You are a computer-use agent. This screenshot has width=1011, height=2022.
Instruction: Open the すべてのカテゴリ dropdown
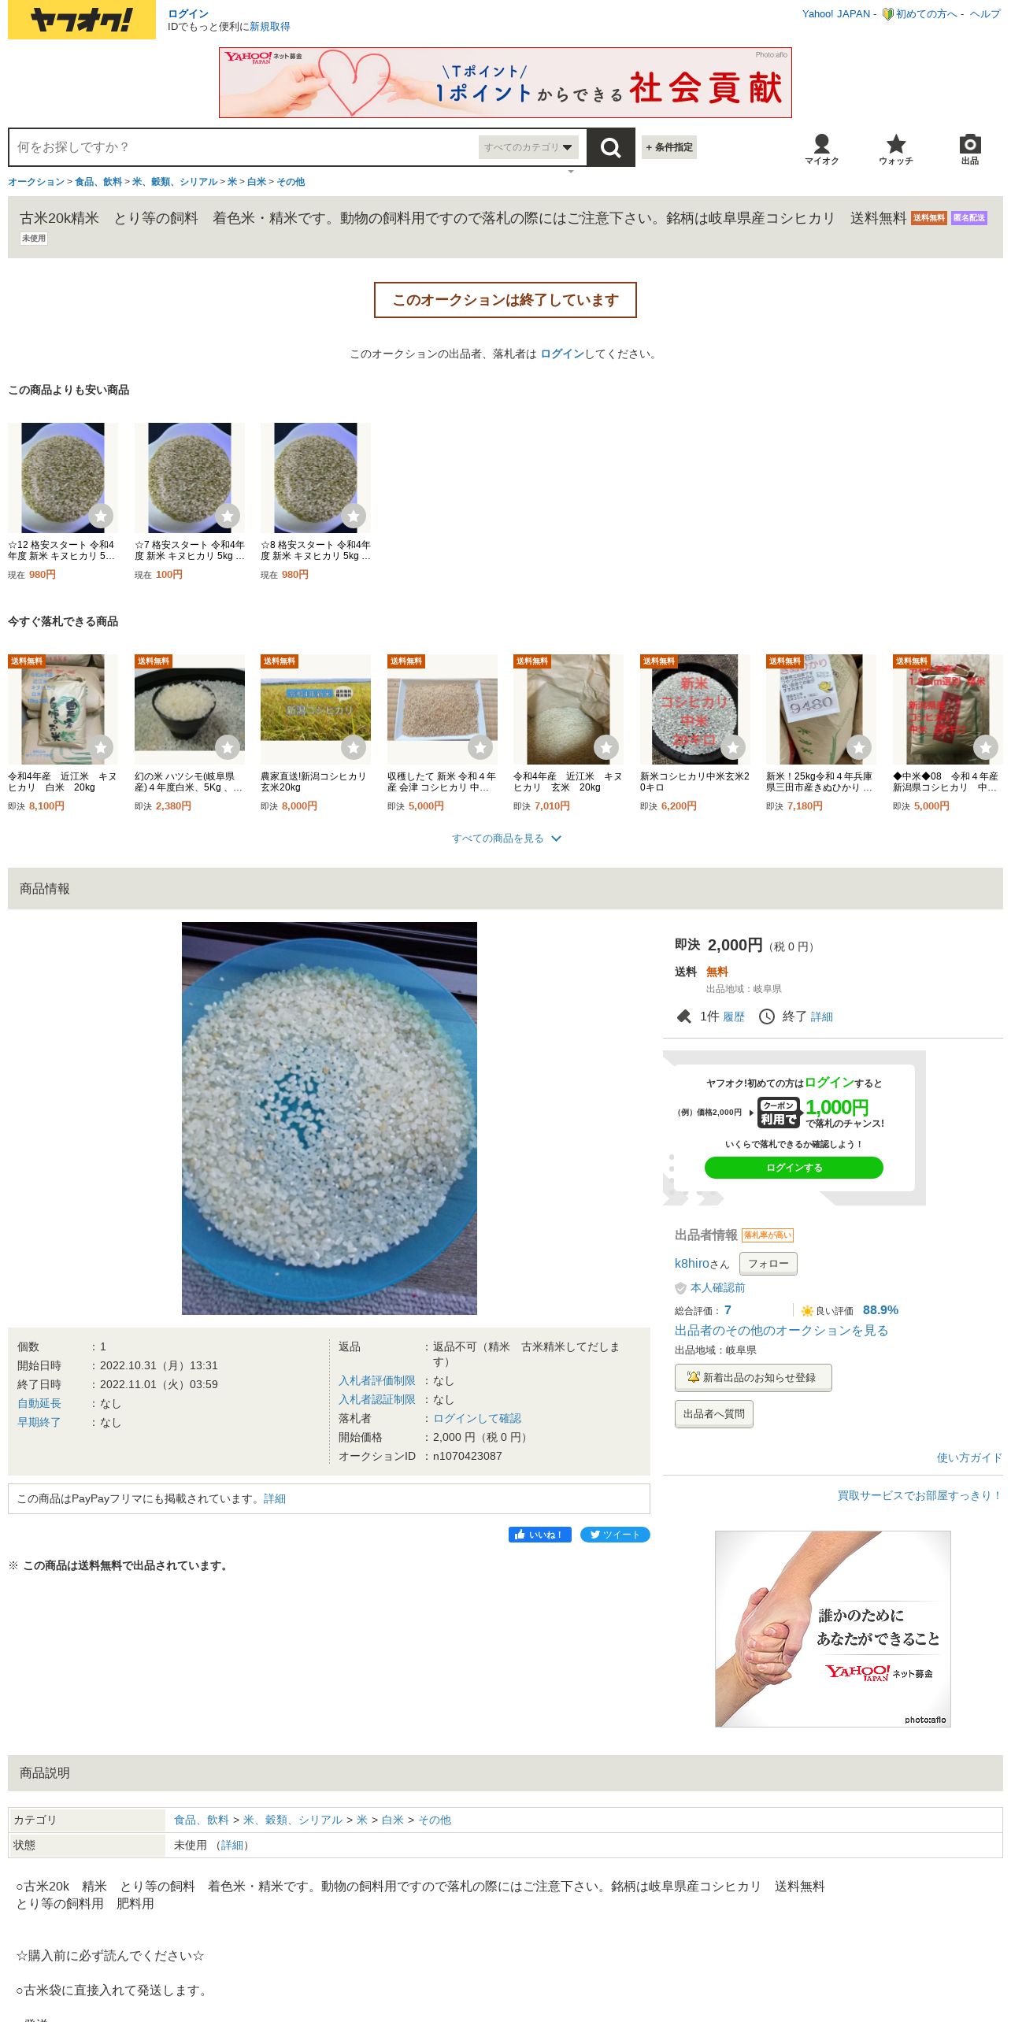(528, 147)
